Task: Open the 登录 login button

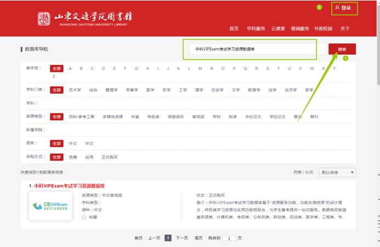Action: (344, 8)
